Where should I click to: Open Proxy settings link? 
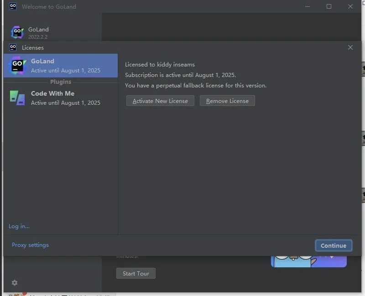30,245
